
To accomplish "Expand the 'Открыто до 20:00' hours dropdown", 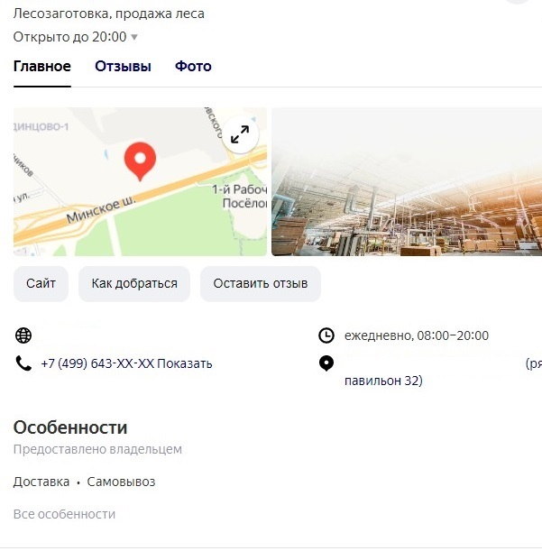I will (134, 38).
